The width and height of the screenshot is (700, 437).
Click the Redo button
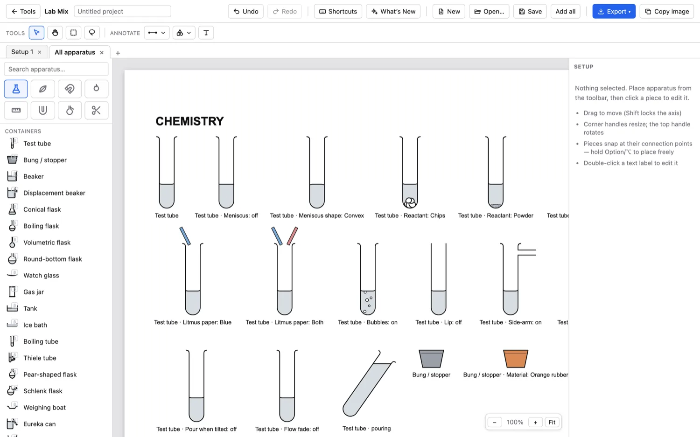coord(285,11)
